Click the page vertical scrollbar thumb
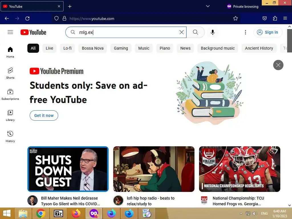Screen dimensions: 292x219 tap(289, 41)
